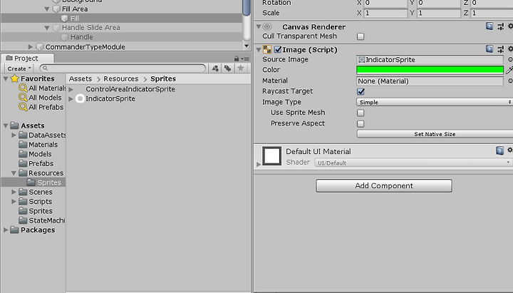
Task: Click the Scale X value field
Action: tap(385, 13)
